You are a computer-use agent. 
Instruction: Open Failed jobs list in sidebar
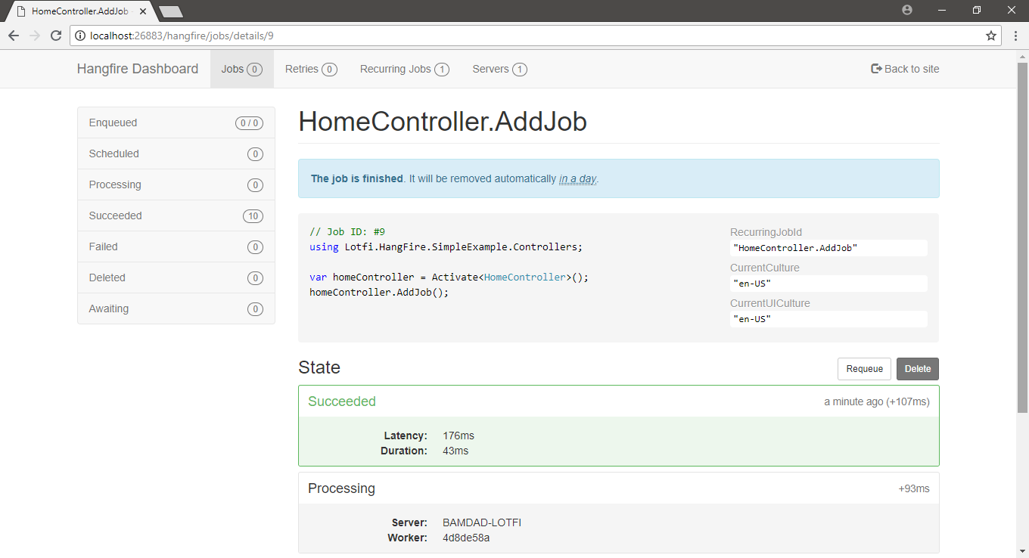176,246
